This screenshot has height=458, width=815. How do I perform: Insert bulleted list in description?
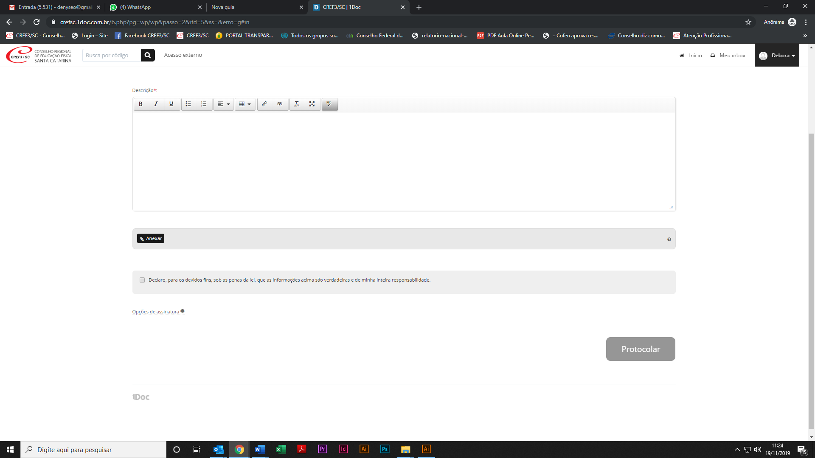click(x=188, y=104)
